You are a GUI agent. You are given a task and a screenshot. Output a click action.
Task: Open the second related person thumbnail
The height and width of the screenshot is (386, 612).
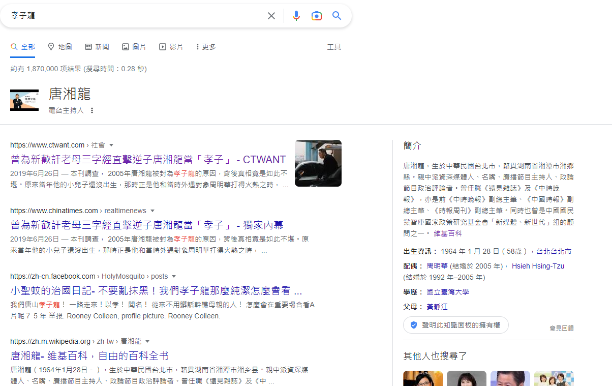467,378
